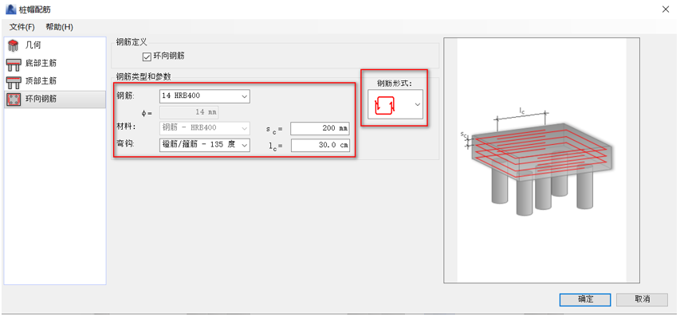The height and width of the screenshot is (316, 680).
Task: Click the 确定 button
Action: click(585, 299)
